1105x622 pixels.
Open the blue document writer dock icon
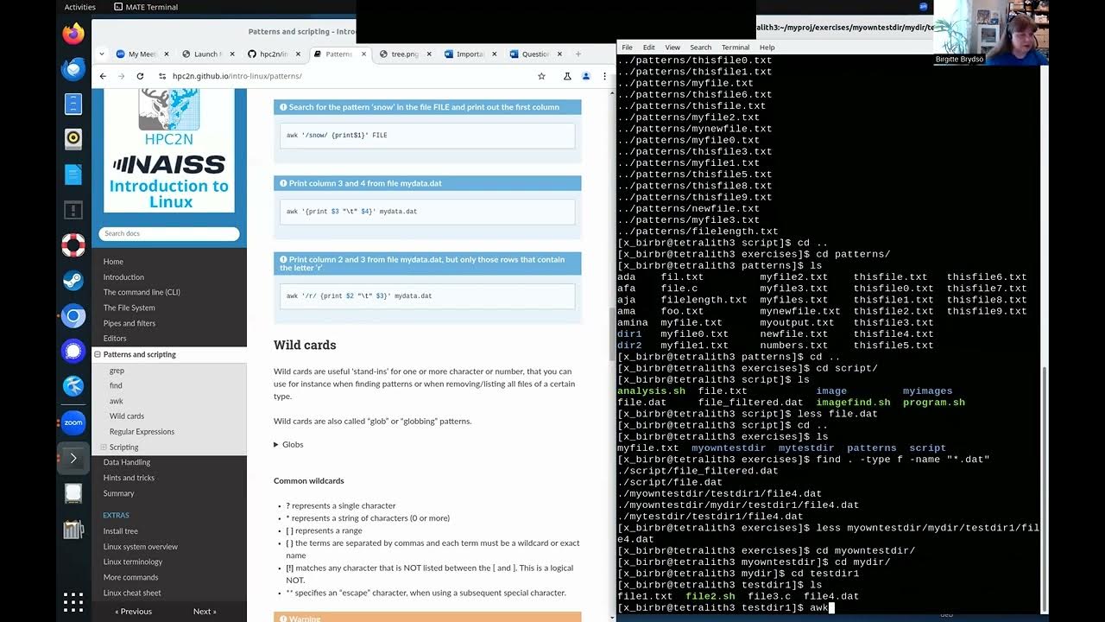(73, 174)
